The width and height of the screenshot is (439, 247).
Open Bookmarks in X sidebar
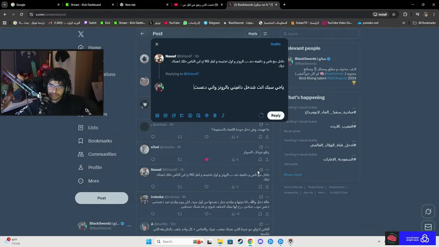coord(95,141)
